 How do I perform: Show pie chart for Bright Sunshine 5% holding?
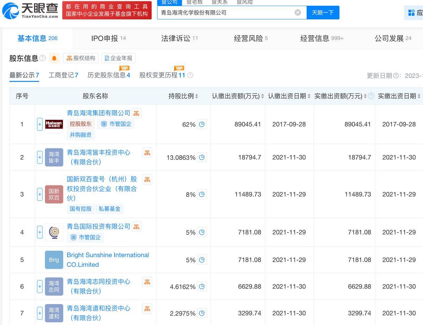[202, 260]
